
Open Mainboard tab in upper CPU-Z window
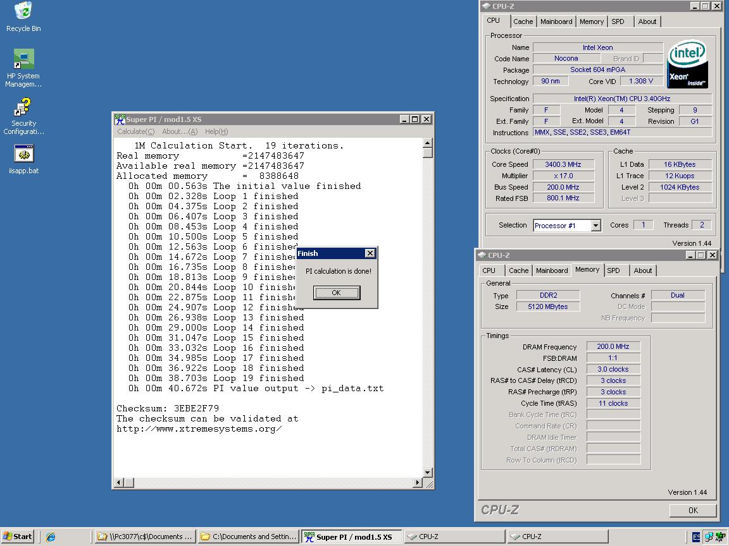[556, 21]
